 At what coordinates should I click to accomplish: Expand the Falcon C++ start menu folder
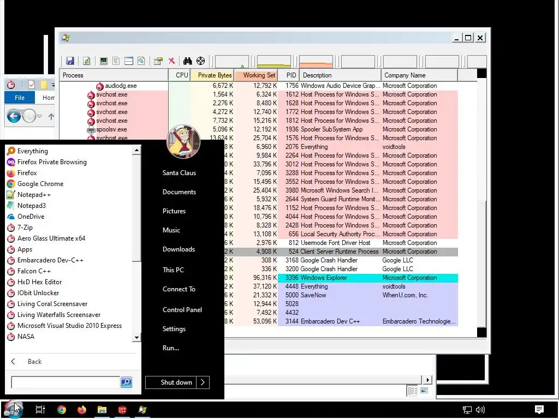pos(69,271)
